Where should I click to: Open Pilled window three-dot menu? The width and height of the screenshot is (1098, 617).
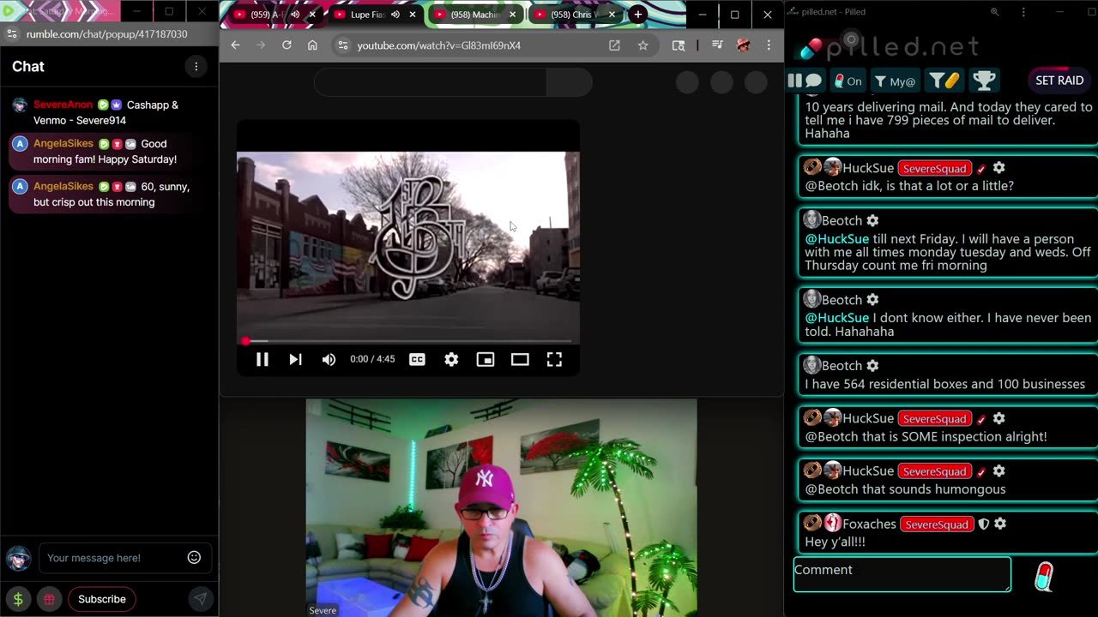[x=1023, y=12]
